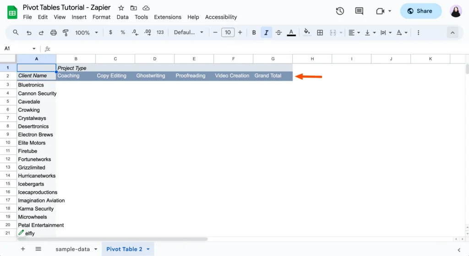Screen dimensions: 469x256
Task: Increase decimal places
Action: (147, 32)
